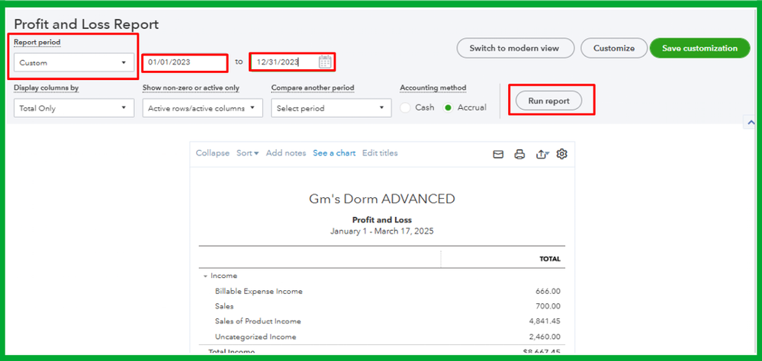Open Active rows/active columns dropdown
This screenshot has width=762, height=361.
point(203,108)
